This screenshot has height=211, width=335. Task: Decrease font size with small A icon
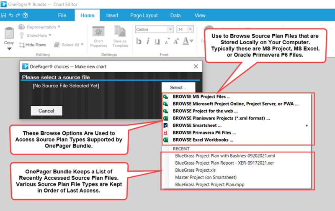(x=167, y=41)
